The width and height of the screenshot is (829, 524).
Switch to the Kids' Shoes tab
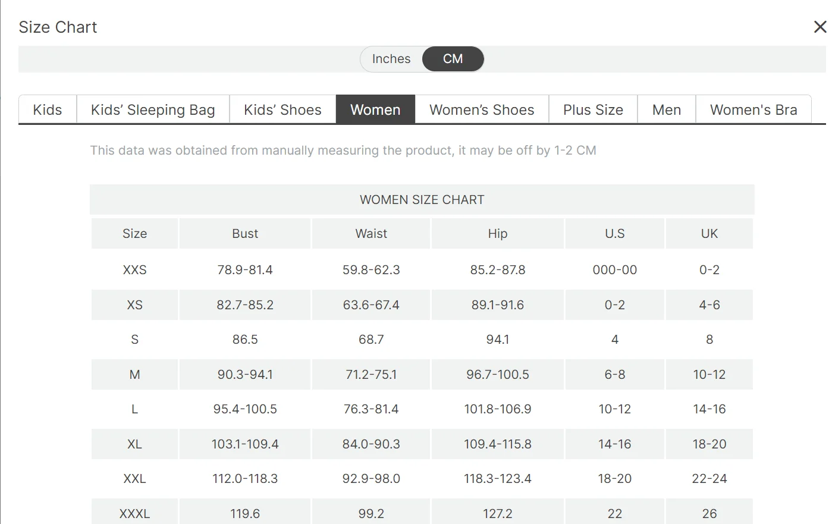coord(282,109)
